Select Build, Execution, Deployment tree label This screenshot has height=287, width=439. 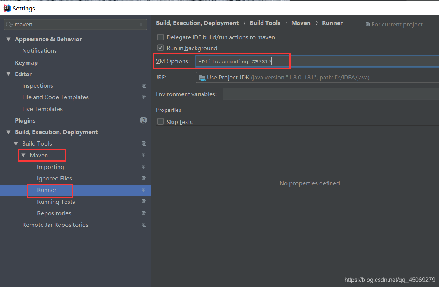tap(56, 132)
